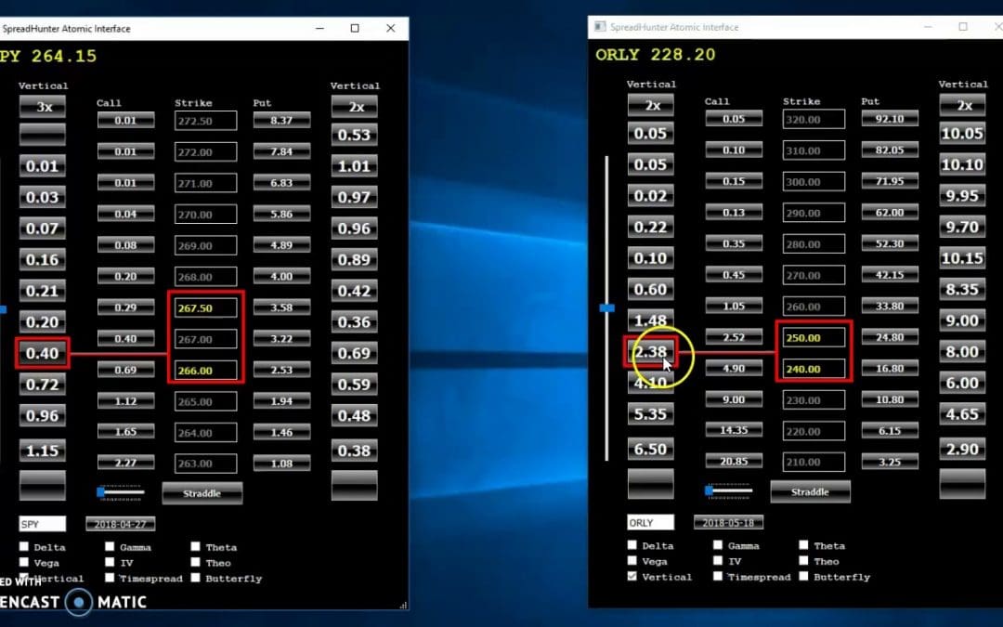This screenshot has height=627, width=1003.
Task: Click the 0.53 vertical spread button in SPY window
Action: (355, 135)
